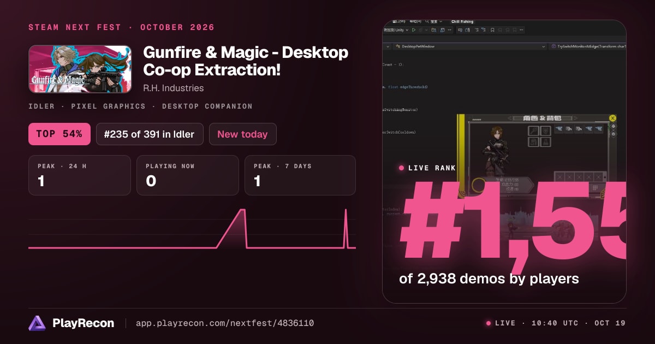
Task: Click the pink dot next to LIVE RANK
Action: tap(402, 168)
